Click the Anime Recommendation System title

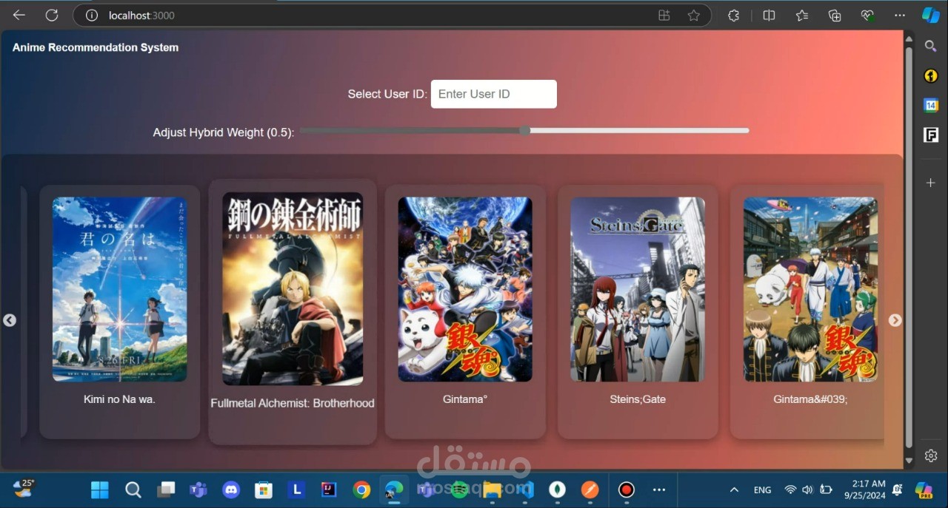pyautogui.click(x=96, y=47)
